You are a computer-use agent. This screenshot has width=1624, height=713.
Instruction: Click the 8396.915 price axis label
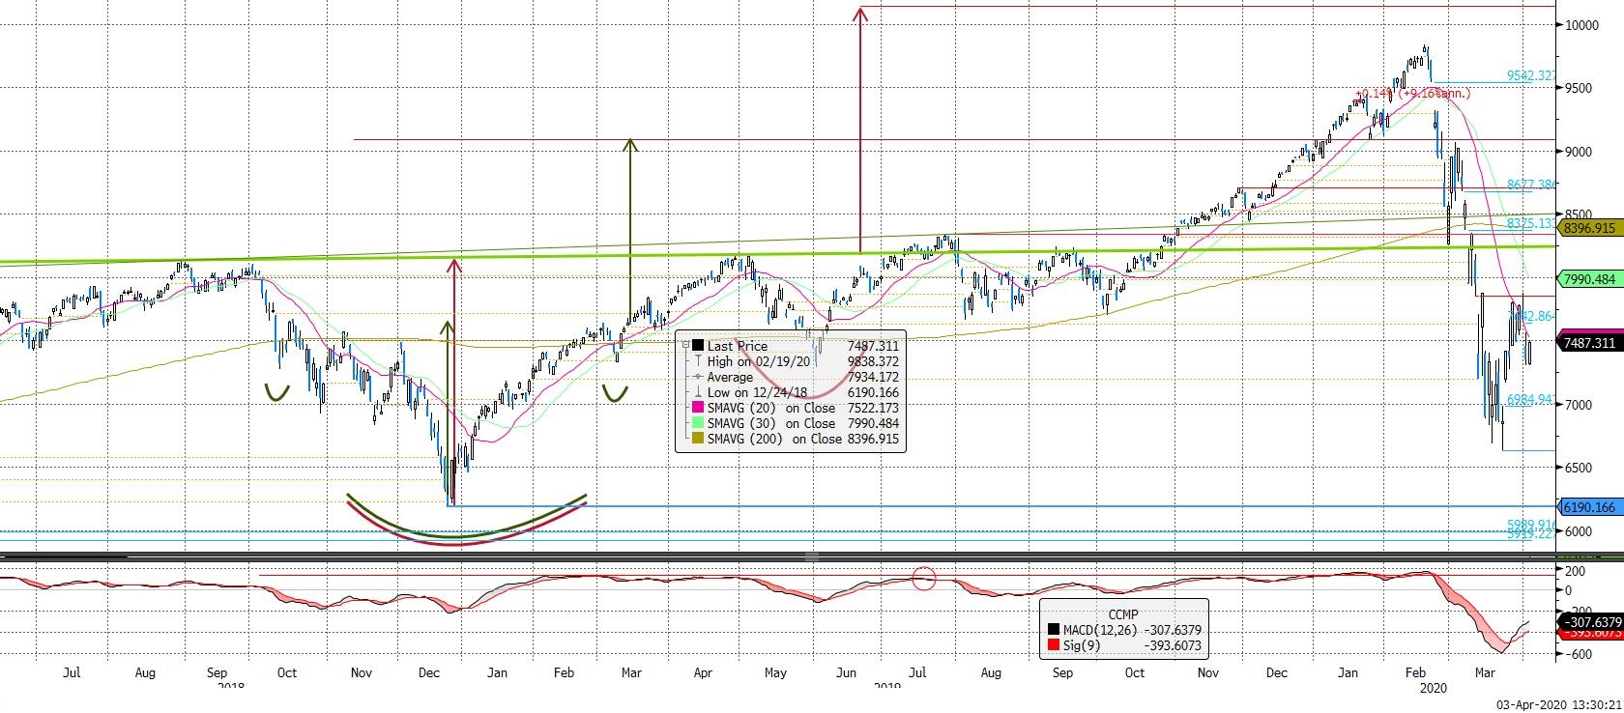coord(1588,229)
